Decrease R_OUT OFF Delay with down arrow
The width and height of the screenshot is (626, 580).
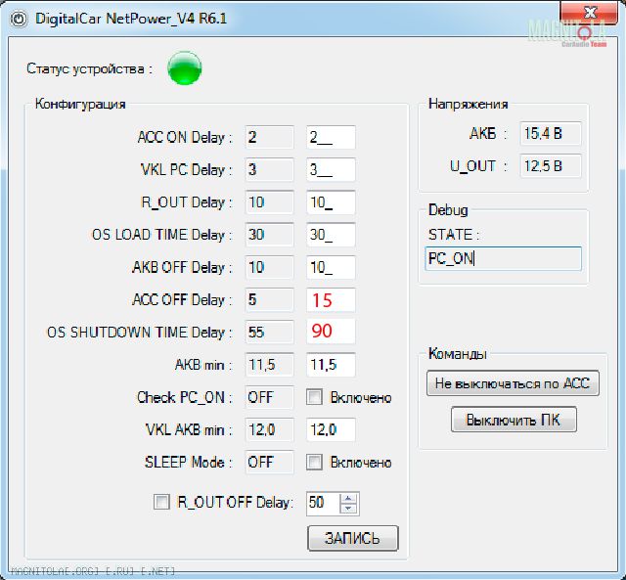pos(348,509)
